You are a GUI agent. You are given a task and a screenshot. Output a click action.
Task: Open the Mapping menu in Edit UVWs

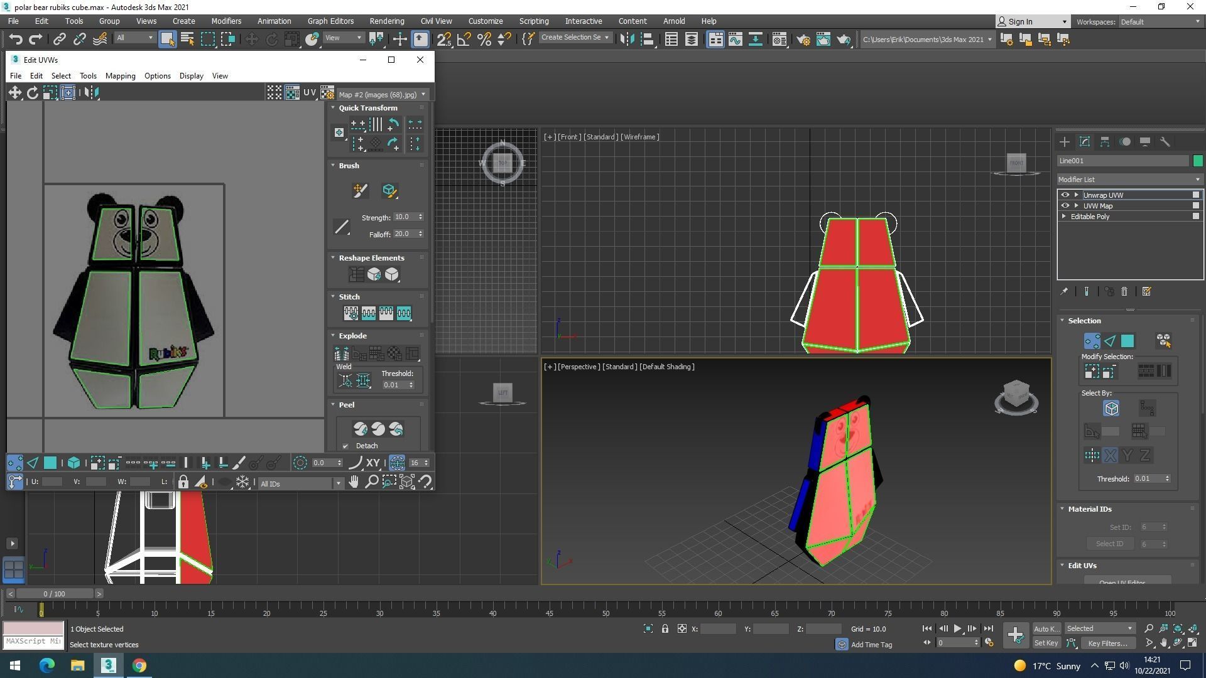(x=120, y=76)
